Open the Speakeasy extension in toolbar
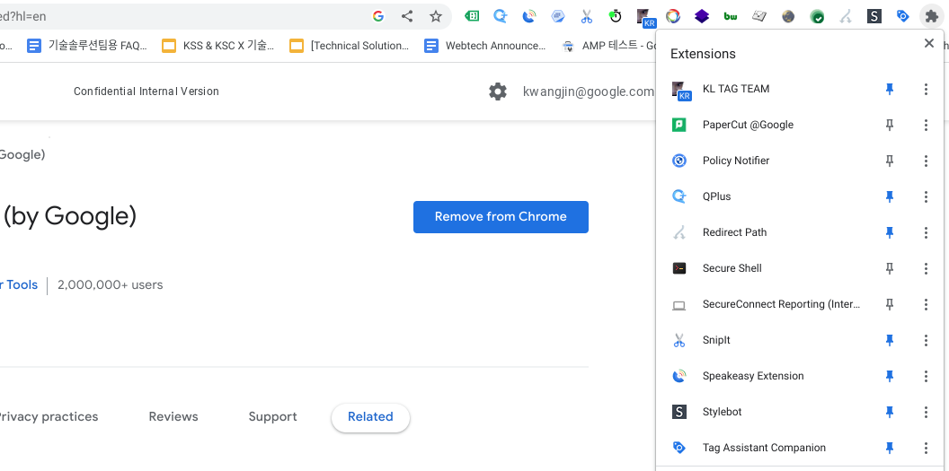The height and width of the screenshot is (471, 949). tap(529, 16)
